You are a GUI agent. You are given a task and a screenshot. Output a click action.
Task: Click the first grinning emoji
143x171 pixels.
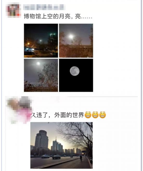88,115
